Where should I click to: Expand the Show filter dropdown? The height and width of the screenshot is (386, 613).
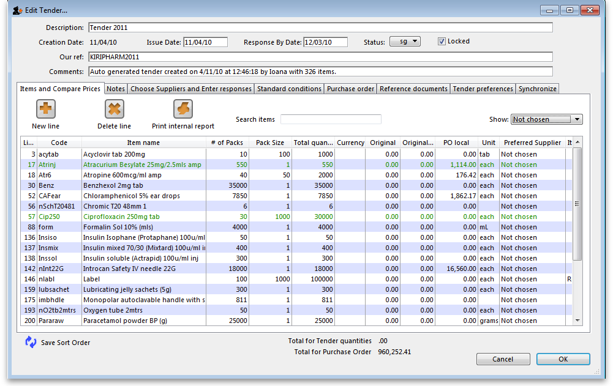click(x=546, y=119)
